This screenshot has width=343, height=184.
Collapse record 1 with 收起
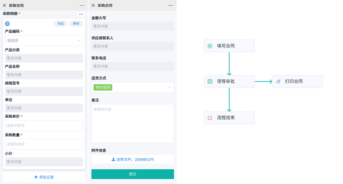61,24
